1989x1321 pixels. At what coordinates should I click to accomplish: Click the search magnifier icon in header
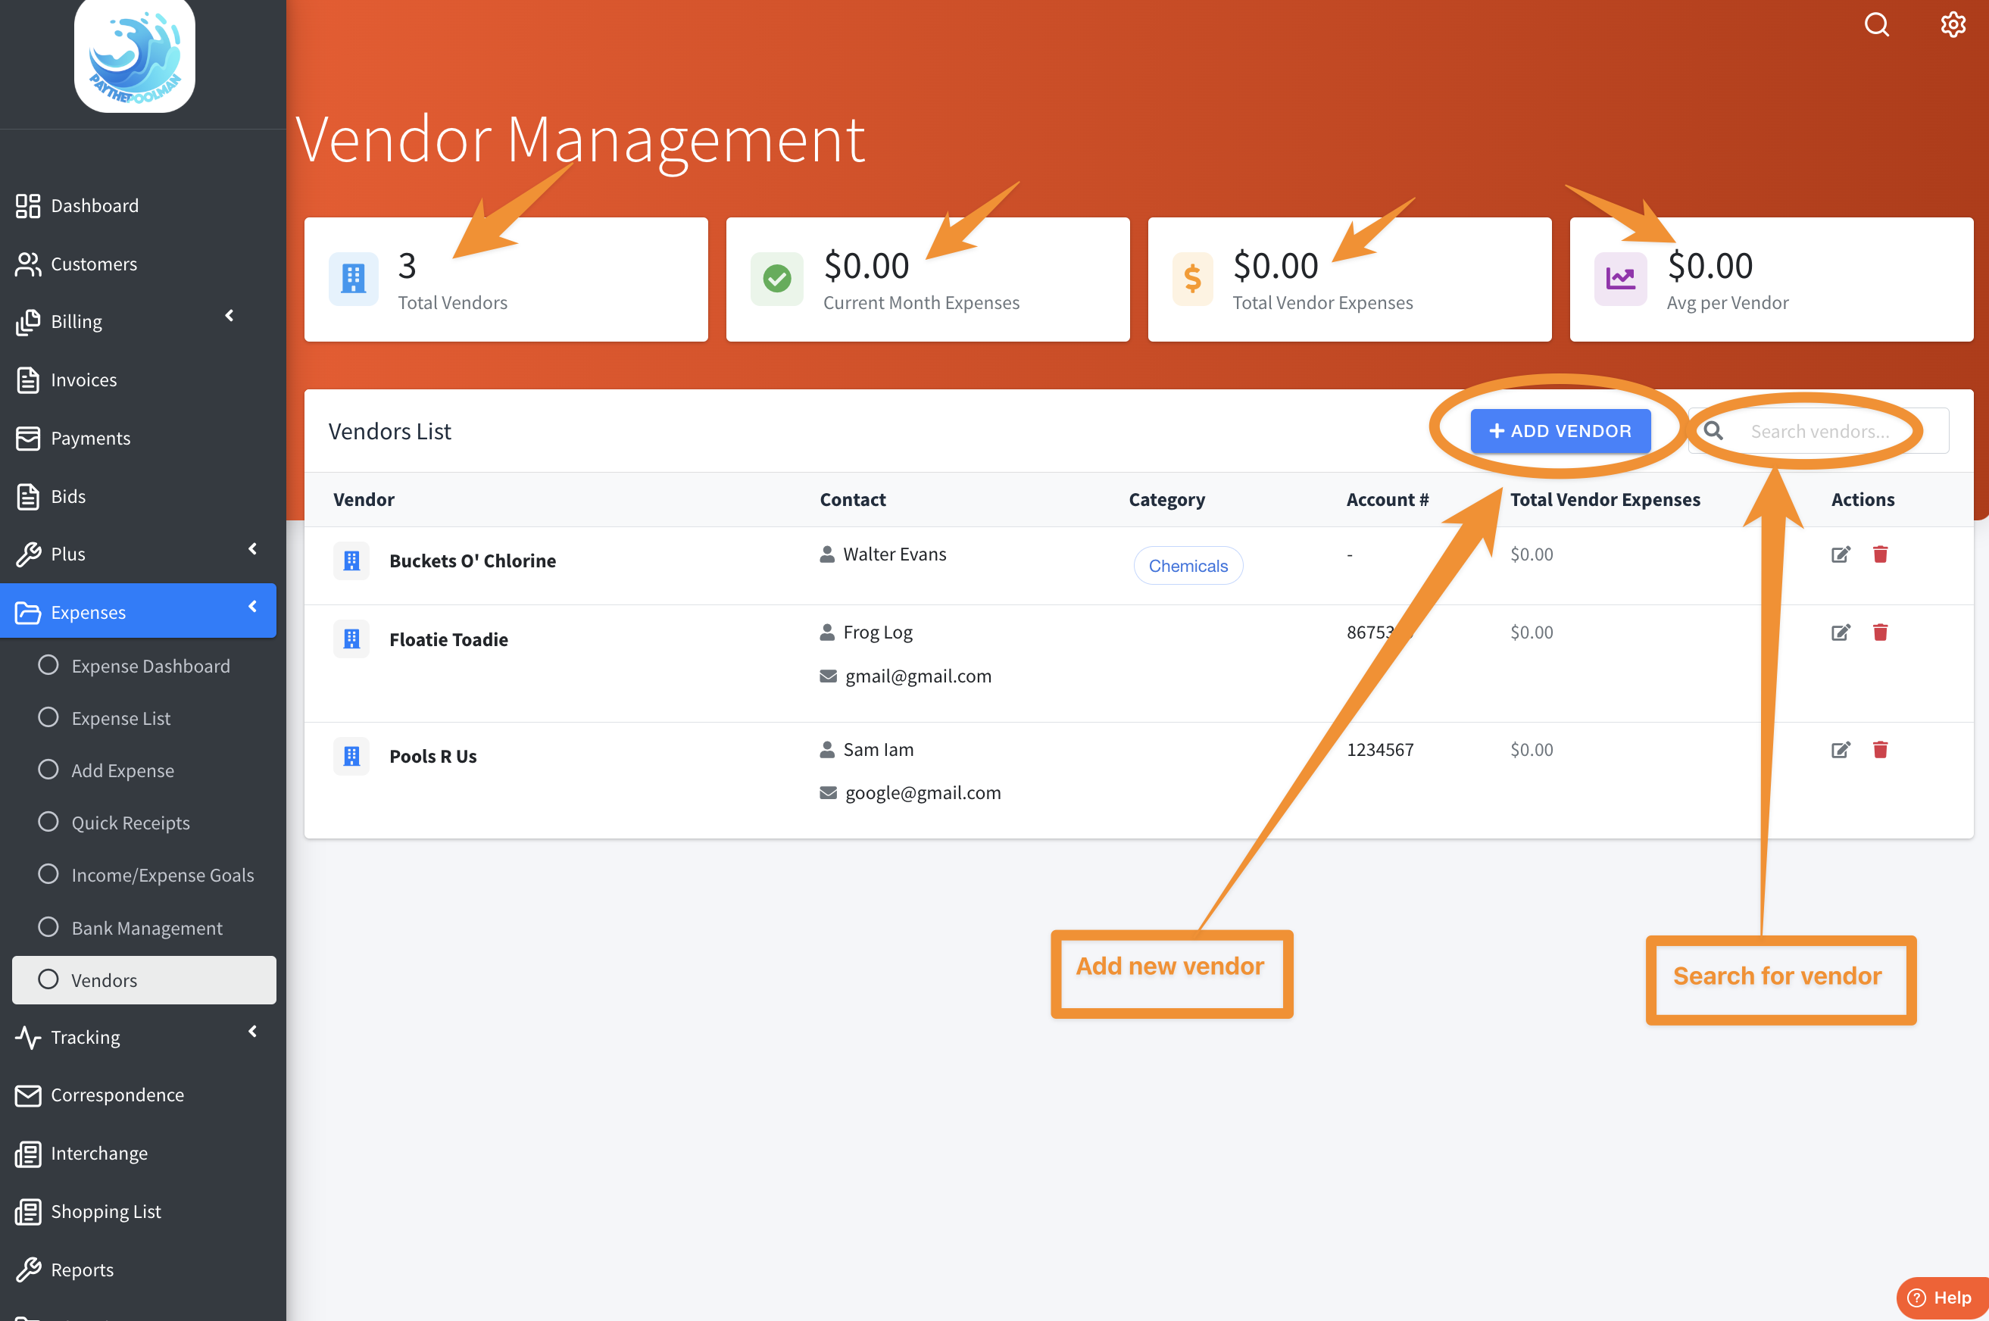coord(1876,24)
